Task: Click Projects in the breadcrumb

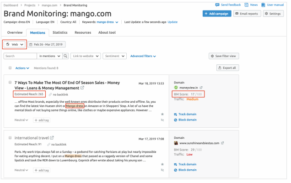Action: [30, 5]
